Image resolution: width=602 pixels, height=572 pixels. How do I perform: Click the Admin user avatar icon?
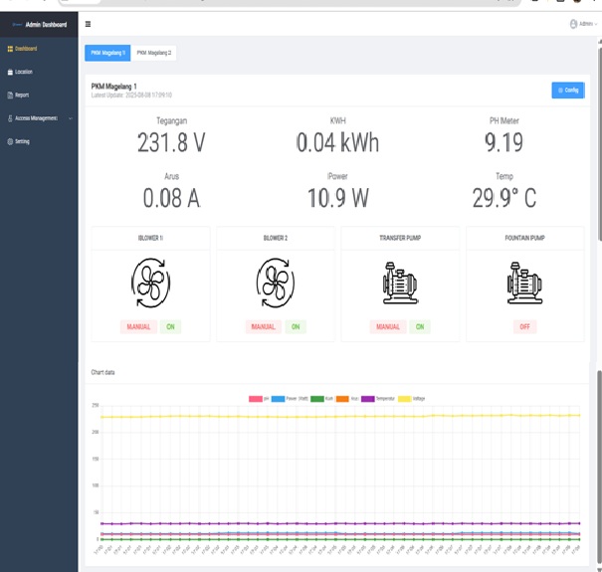(573, 24)
